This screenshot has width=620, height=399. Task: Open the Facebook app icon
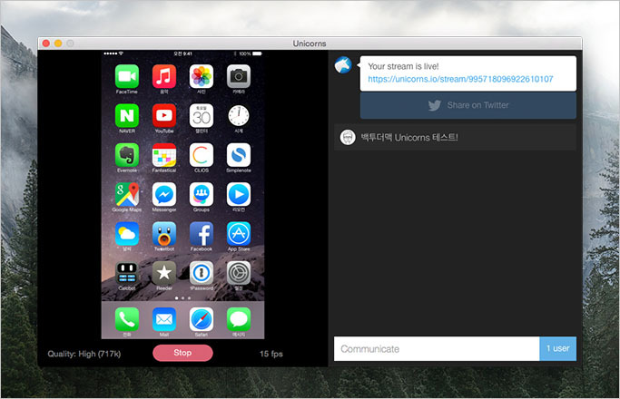pos(202,234)
